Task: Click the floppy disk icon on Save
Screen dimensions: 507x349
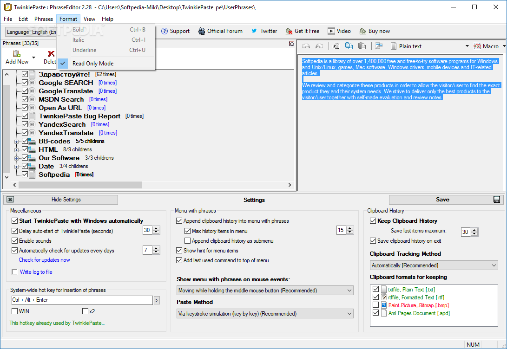Action: tap(497, 200)
